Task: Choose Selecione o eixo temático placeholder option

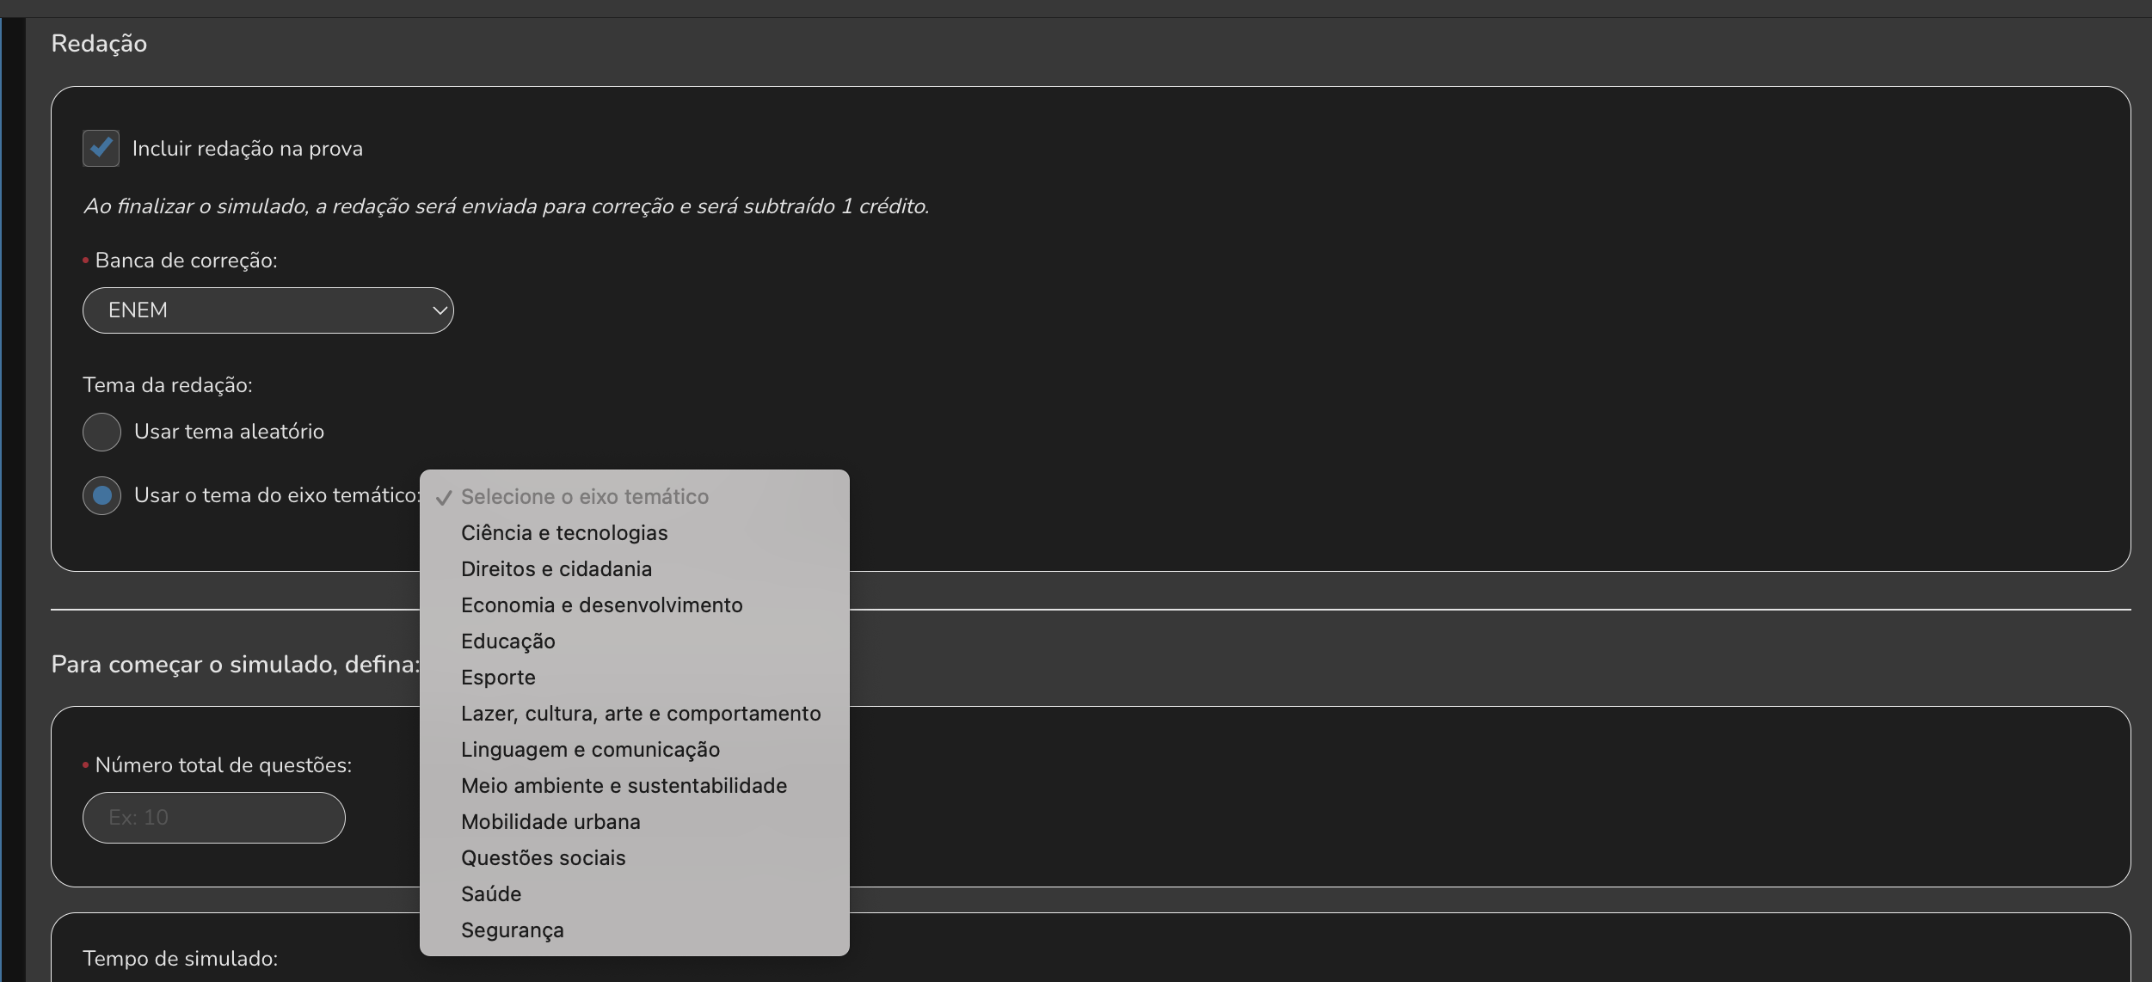Action: [634, 497]
